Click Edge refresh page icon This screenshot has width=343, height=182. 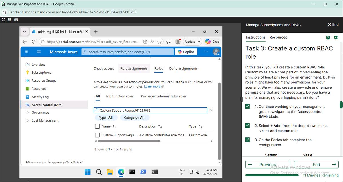pyautogui.click(x=34, y=42)
